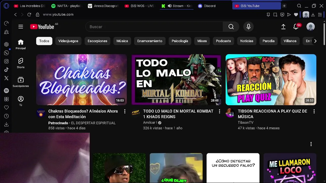Select the 'Enamoramiento' filter chip
The image size is (326, 183).
pyautogui.click(x=150, y=41)
